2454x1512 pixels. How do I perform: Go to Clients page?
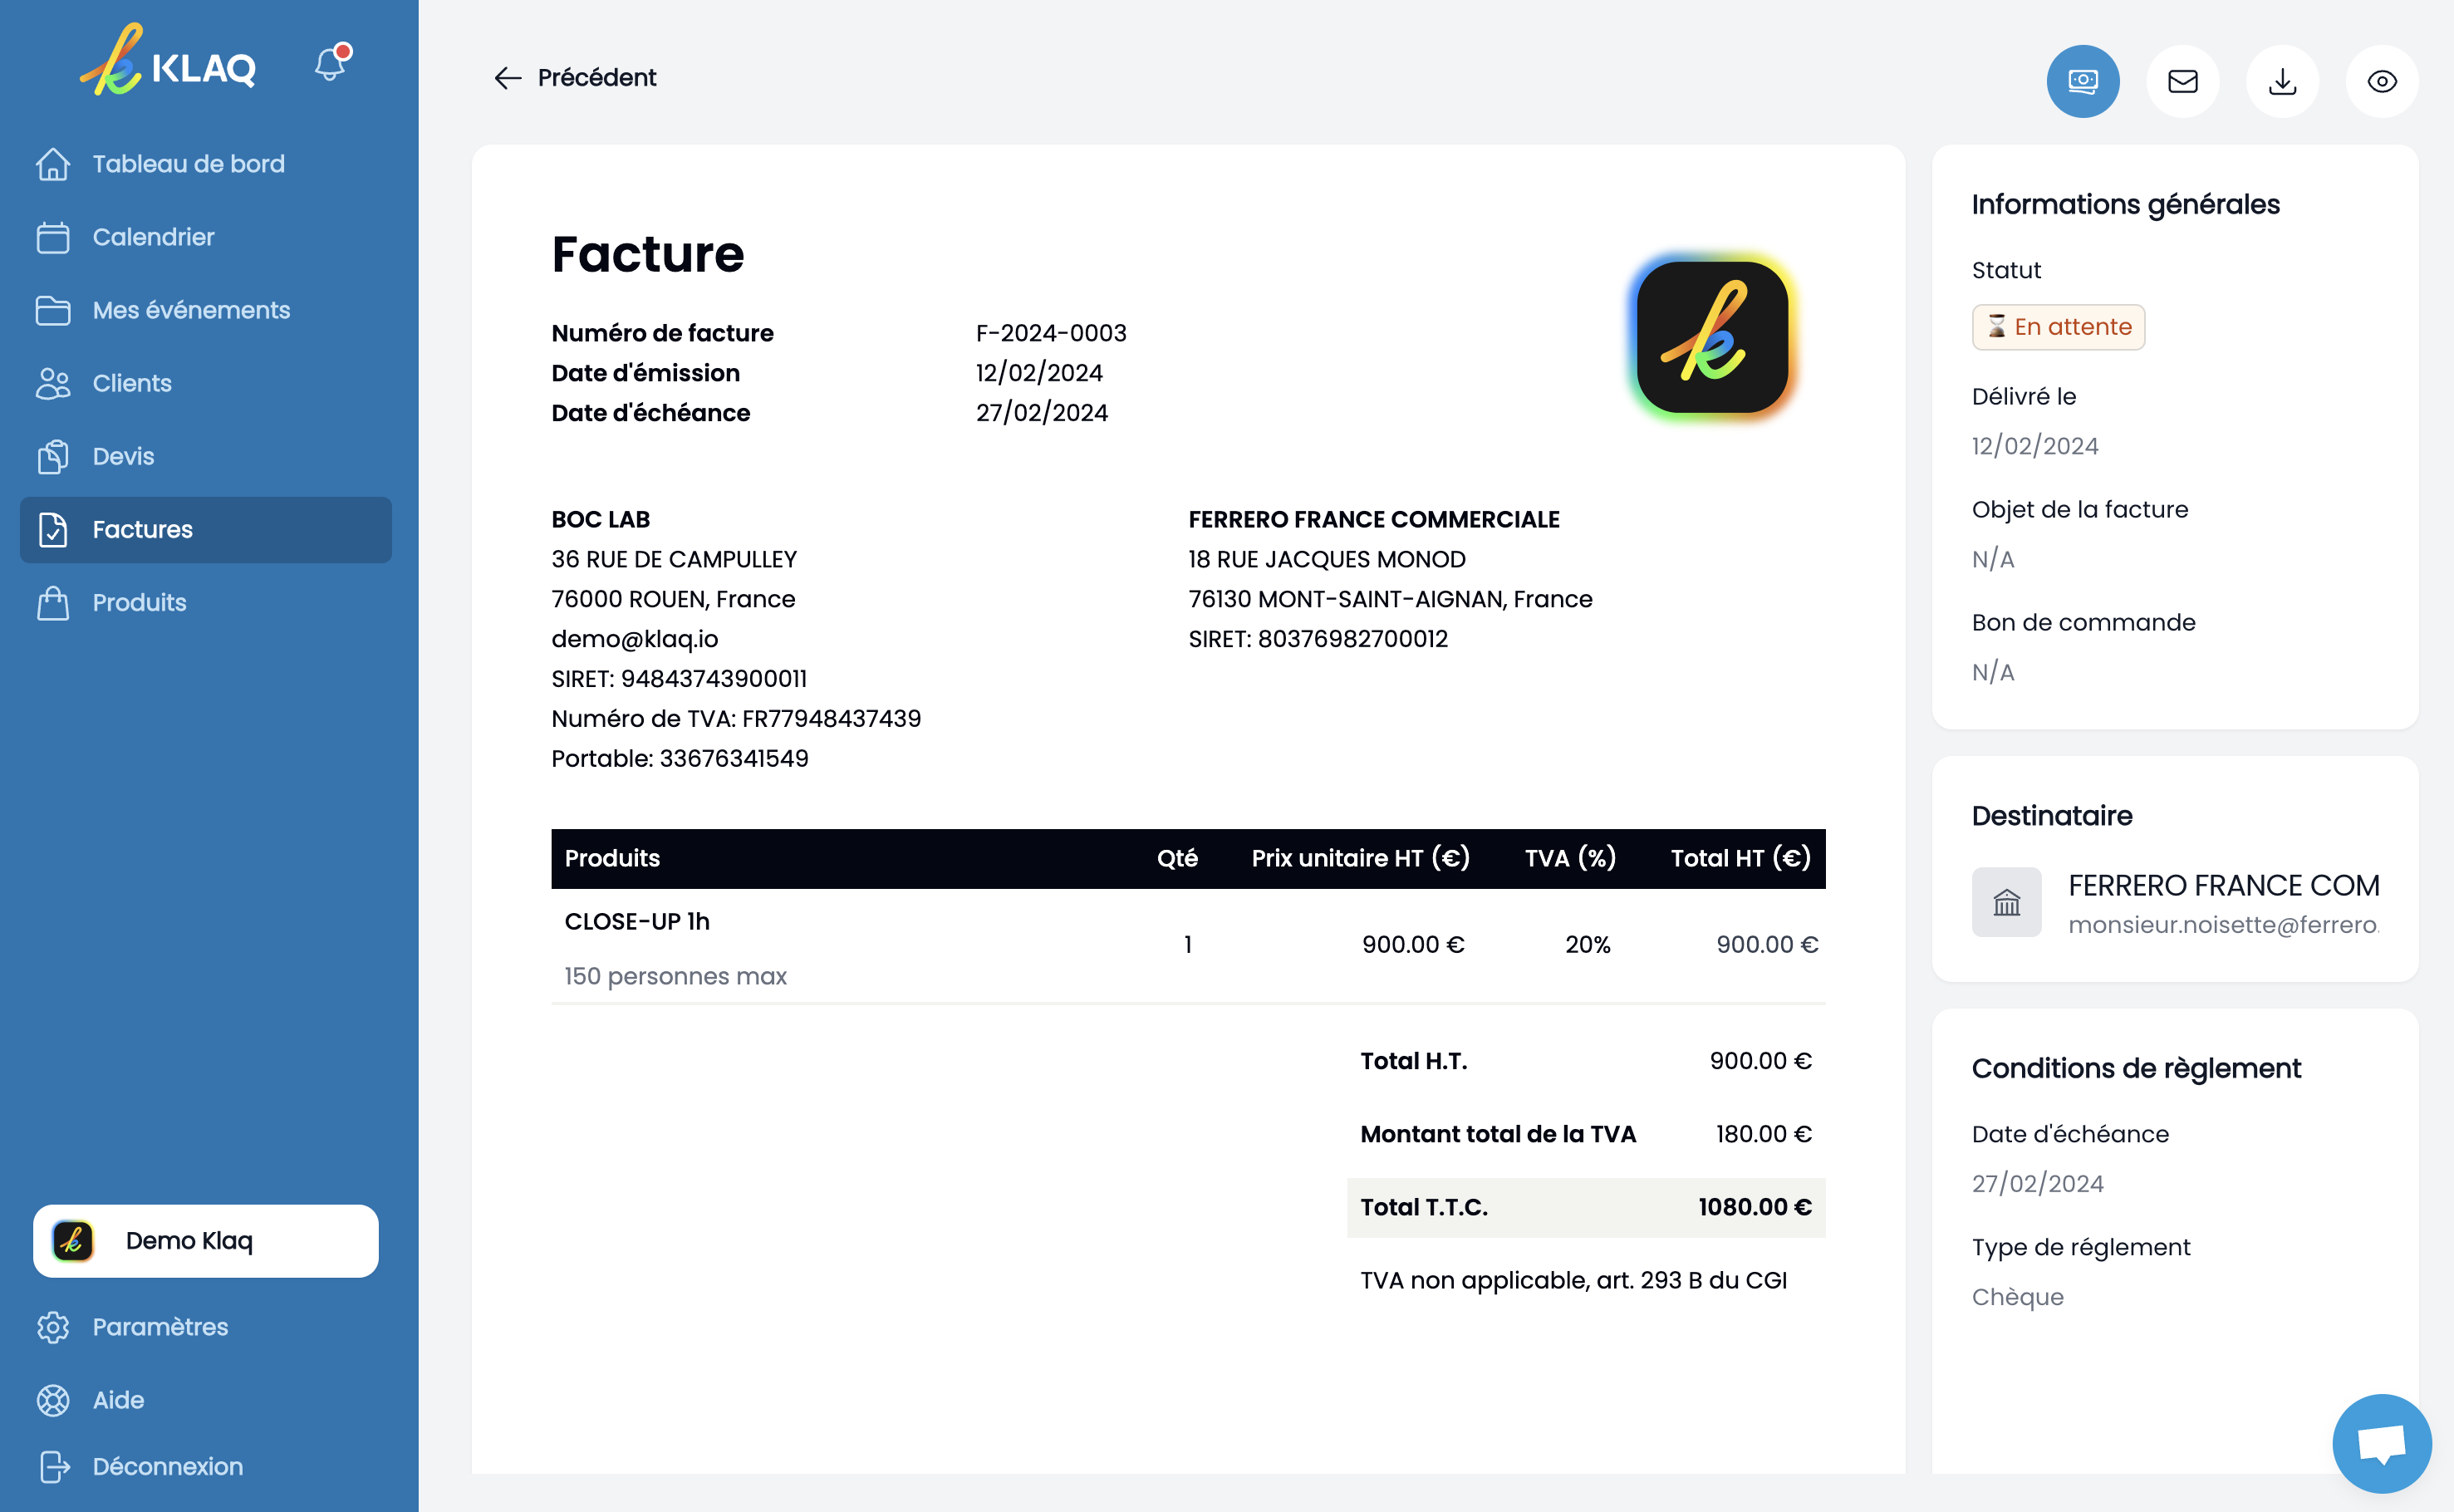click(x=132, y=383)
